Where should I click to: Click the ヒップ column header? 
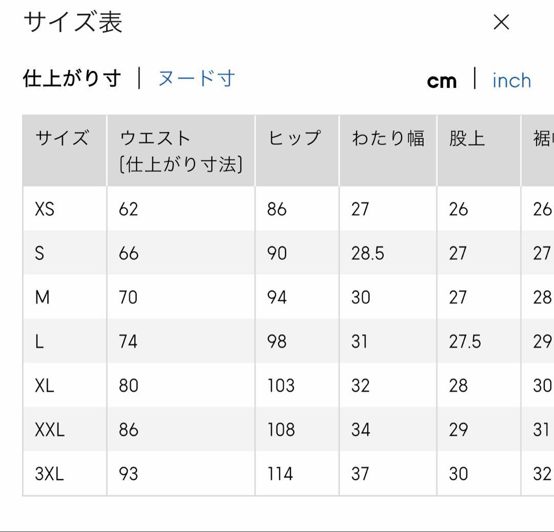(294, 139)
